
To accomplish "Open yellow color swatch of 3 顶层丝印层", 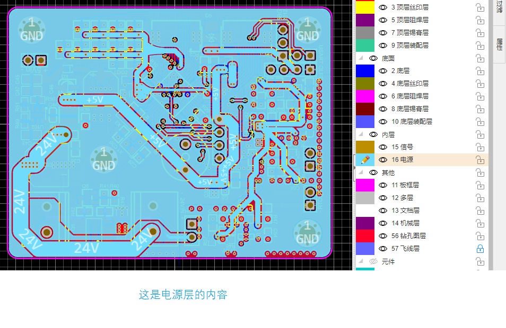I will [x=365, y=7].
